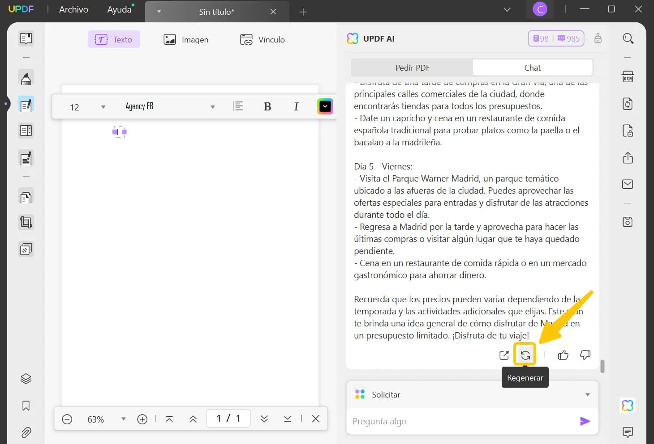Viewport: 654px width, 444px height.
Task: Open the zoom level dropdown
Action: point(123,419)
